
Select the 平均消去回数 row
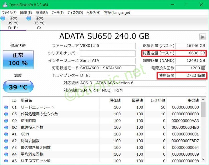[x=102, y=154]
